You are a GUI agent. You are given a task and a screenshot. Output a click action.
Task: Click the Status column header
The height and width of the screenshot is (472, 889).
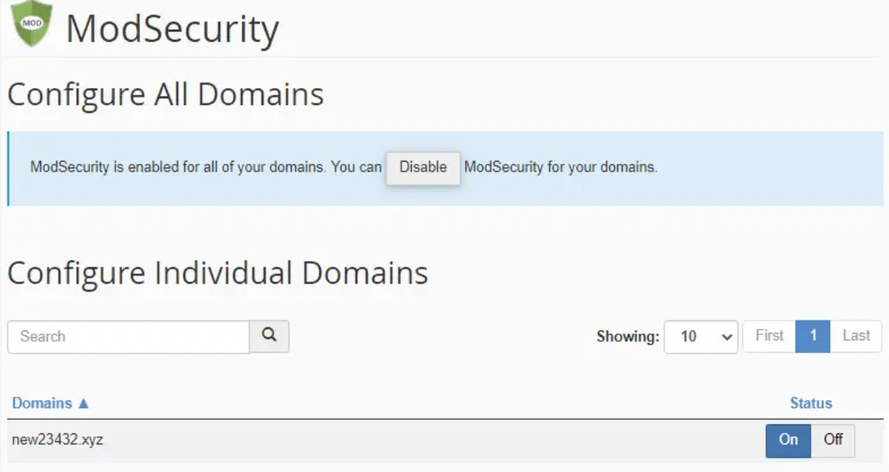point(811,404)
